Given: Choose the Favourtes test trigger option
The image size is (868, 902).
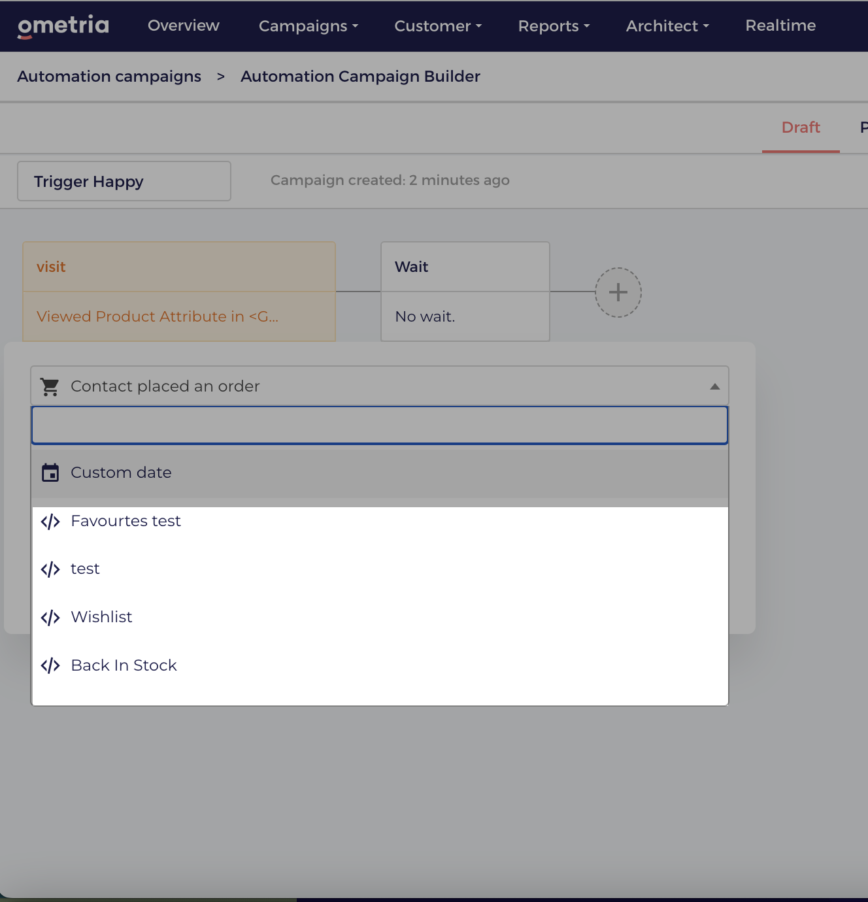Looking at the screenshot, I should pos(380,522).
